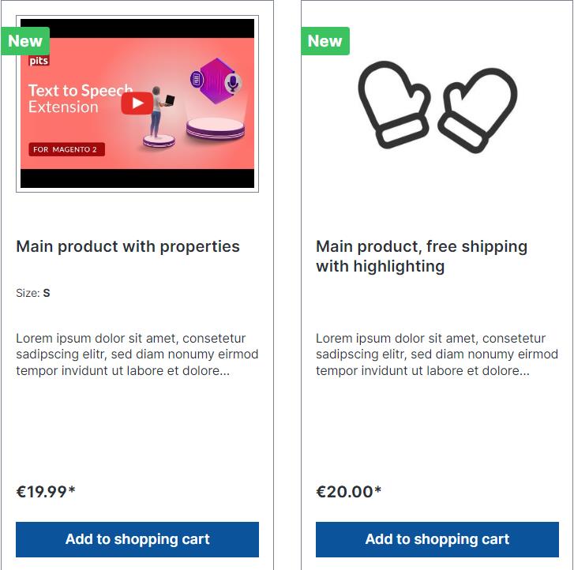The width and height of the screenshot is (574, 570).
Task: Add the €20.00 product to shopping cart
Action: click(437, 539)
